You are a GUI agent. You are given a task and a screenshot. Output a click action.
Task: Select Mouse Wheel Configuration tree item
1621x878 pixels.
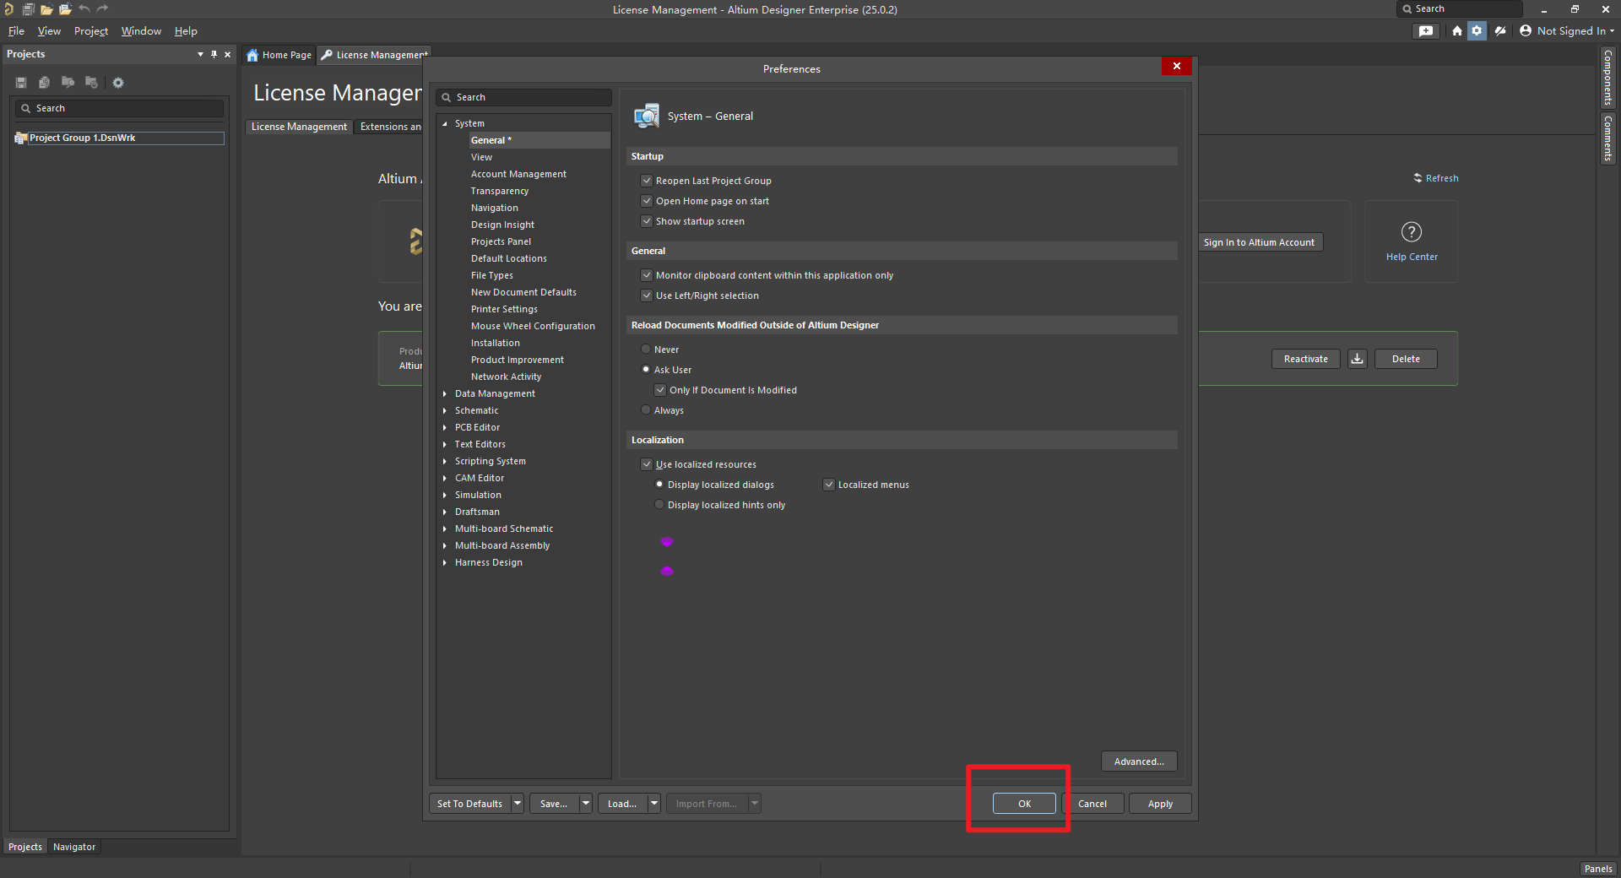[533, 326]
